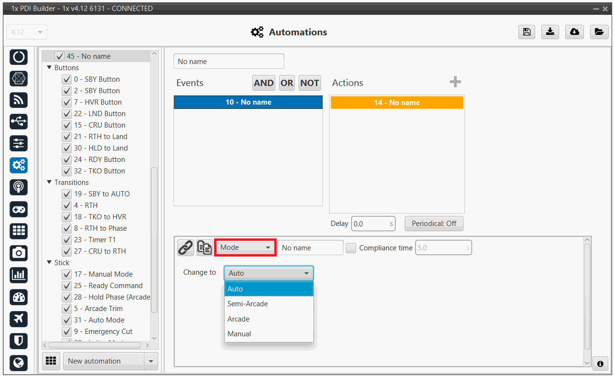This screenshot has height=376, width=614.
Task: Toggle the 4 - RTH automation checkbox
Action: coord(66,205)
